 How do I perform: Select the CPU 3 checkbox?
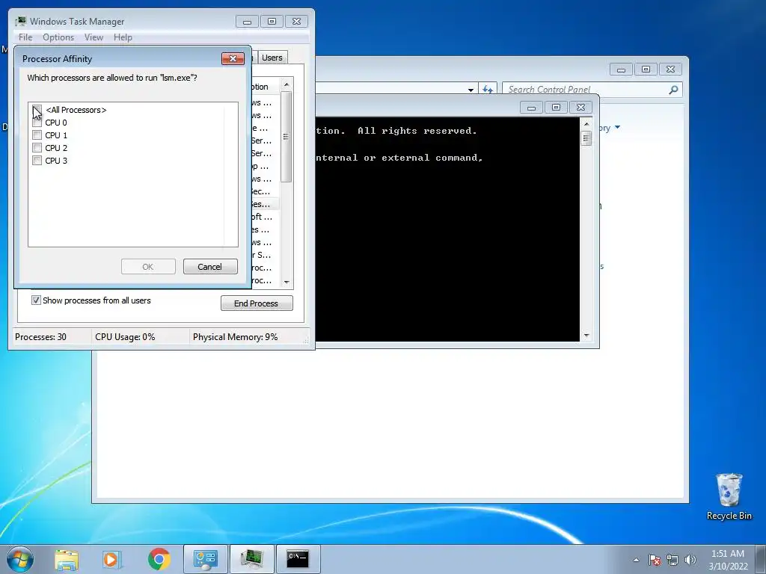pyautogui.click(x=37, y=161)
